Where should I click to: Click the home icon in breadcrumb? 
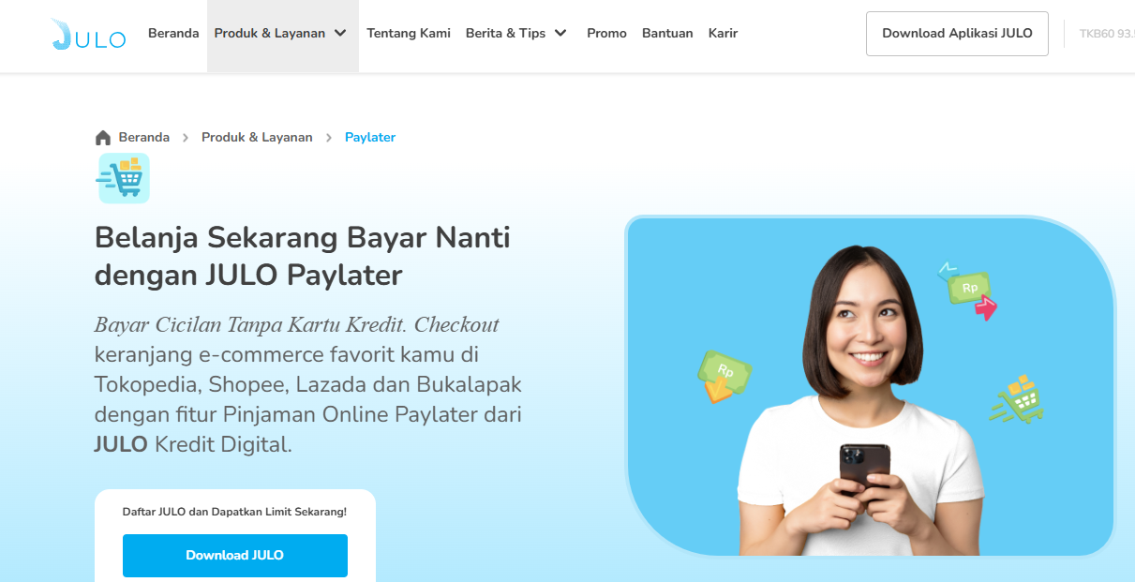point(103,138)
